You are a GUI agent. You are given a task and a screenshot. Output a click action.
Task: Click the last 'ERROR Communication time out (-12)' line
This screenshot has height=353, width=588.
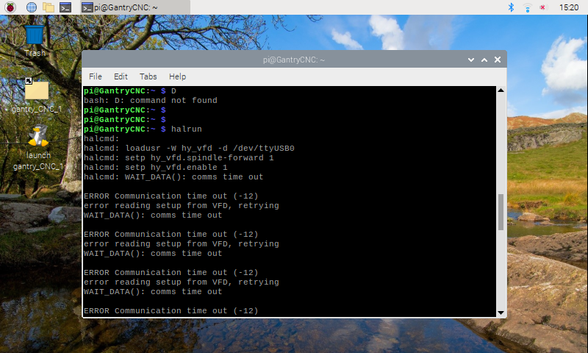pyautogui.click(x=171, y=311)
